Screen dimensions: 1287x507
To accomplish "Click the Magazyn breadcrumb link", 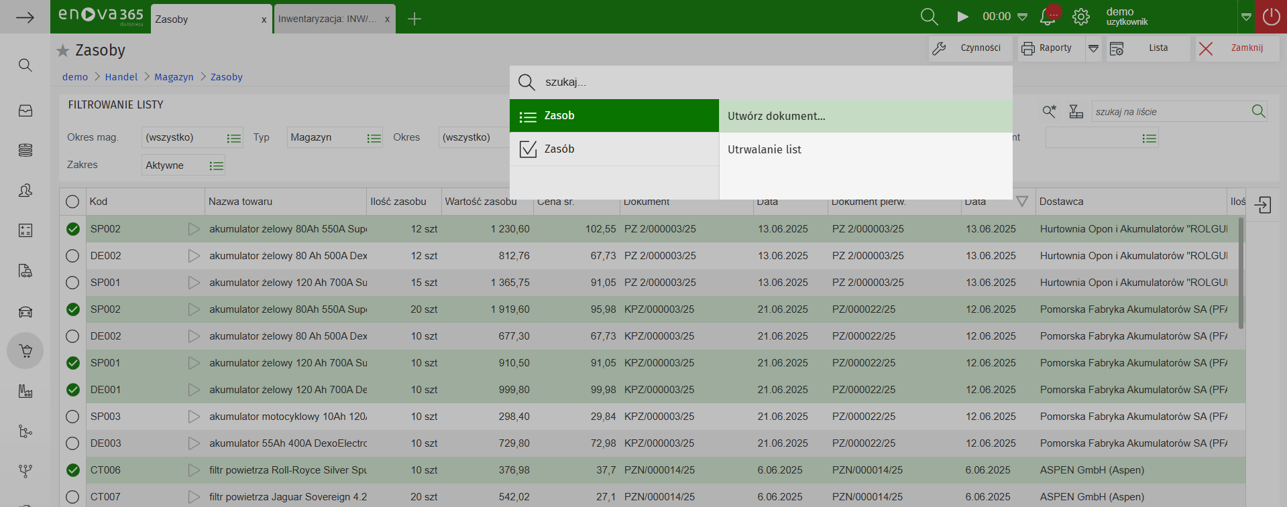I will coord(174,77).
